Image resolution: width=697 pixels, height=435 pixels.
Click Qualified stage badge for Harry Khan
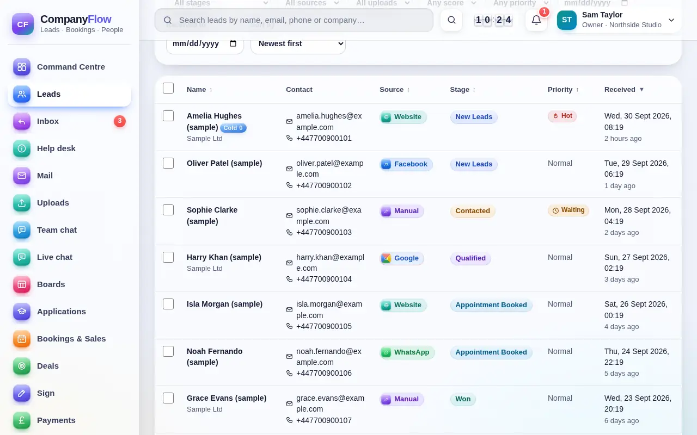(x=470, y=258)
